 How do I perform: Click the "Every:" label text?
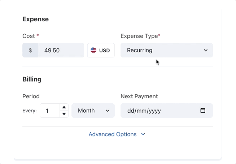point(30,111)
